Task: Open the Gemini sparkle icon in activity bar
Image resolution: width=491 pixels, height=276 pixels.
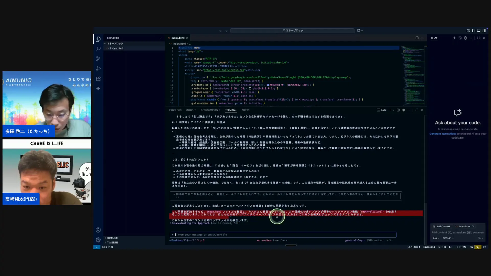Action: (x=98, y=88)
